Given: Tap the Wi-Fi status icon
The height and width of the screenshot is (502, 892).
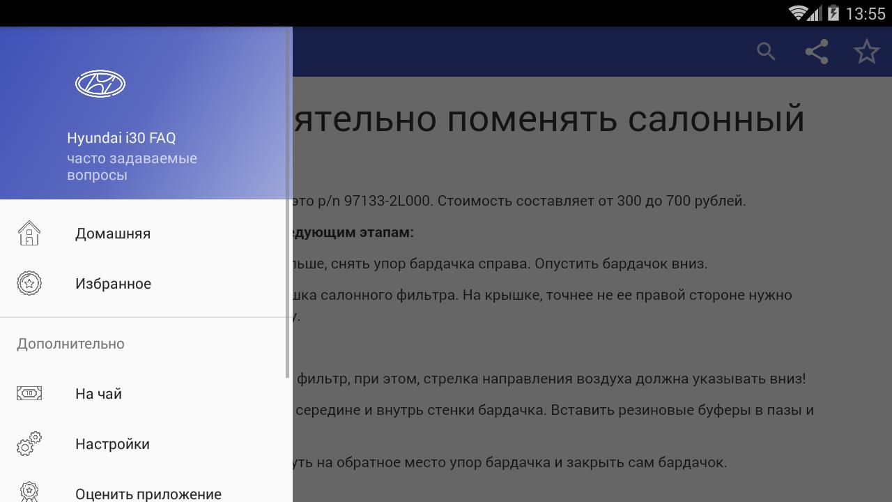Looking at the screenshot, I should 798,13.
